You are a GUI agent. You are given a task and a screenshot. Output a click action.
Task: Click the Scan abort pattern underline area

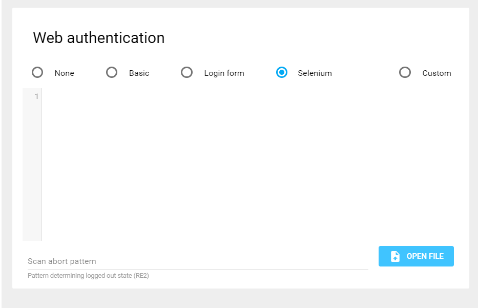point(197,267)
